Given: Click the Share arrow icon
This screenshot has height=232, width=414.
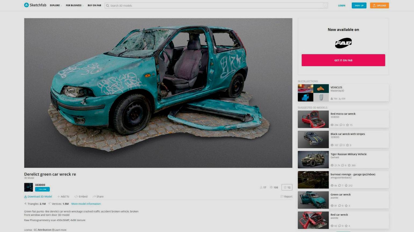Looking at the screenshot, I should click(x=94, y=197).
